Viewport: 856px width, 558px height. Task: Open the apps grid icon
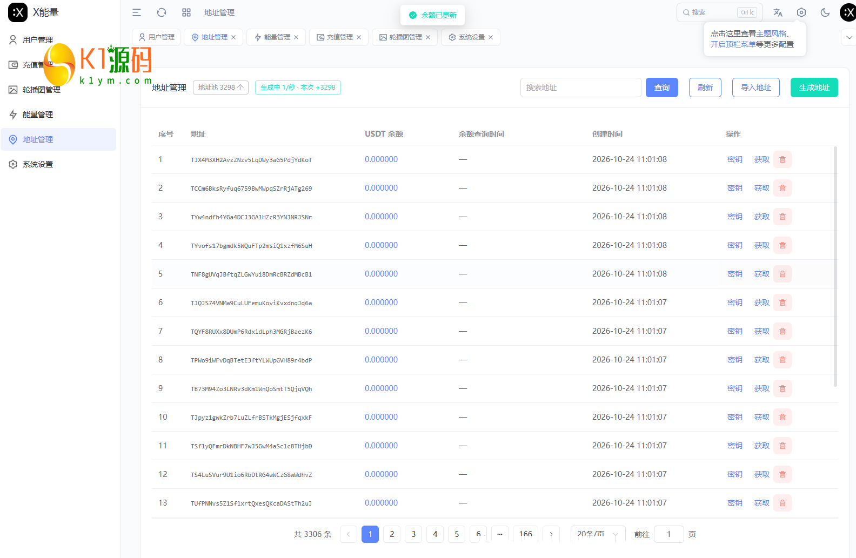pyautogui.click(x=186, y=12)
